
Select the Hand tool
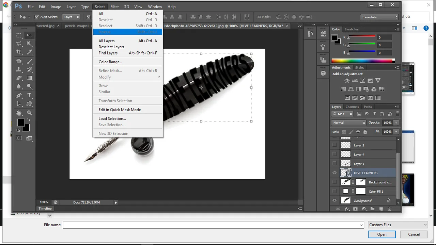pos(19,113)
